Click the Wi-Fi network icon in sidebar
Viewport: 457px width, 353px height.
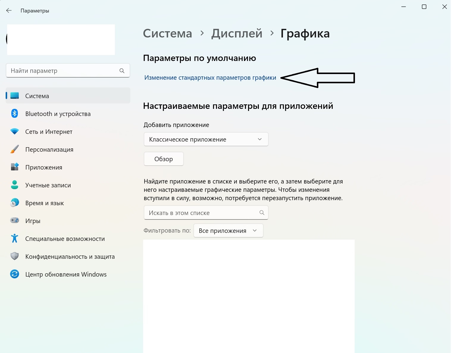(x=15, y=131)
